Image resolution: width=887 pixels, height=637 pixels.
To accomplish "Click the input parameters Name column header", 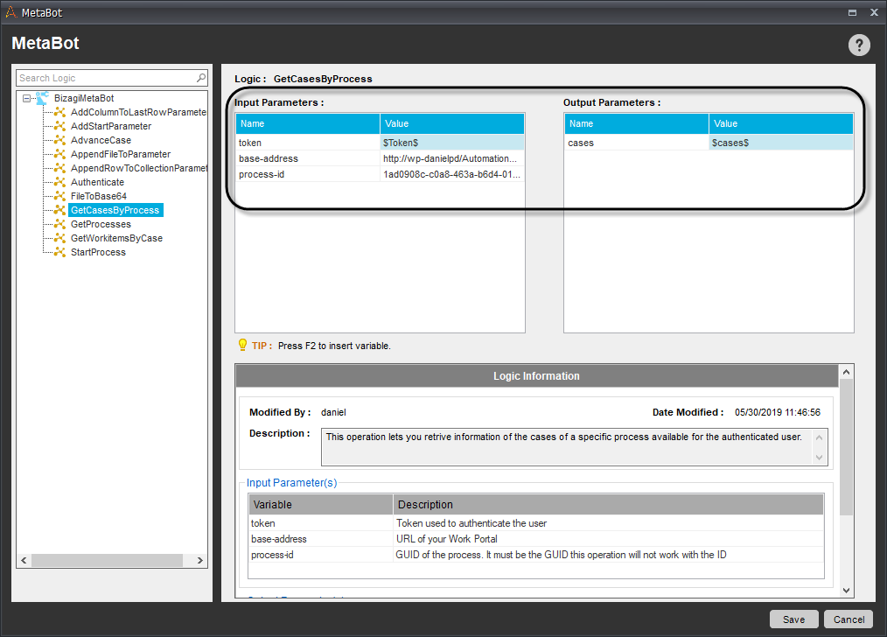I will click(308, 123).
